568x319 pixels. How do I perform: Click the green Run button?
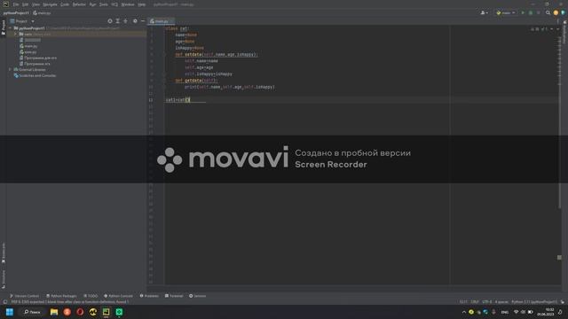(x=523, y=12)
